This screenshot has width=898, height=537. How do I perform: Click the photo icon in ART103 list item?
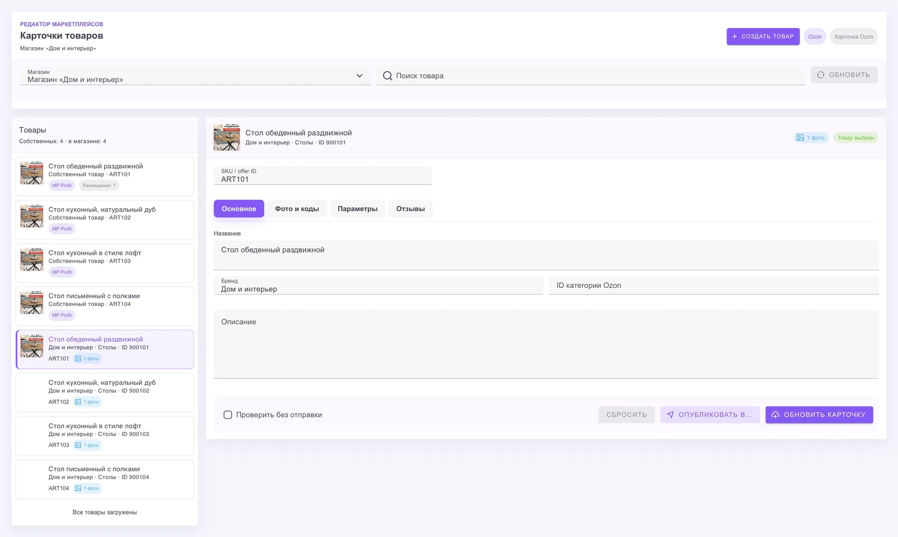79,445
